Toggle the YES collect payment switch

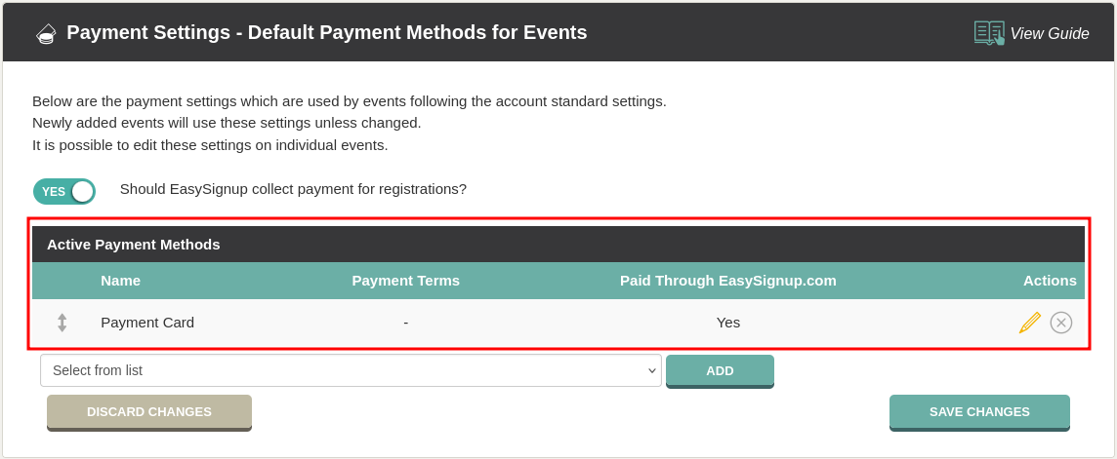[x=64, y=191]
